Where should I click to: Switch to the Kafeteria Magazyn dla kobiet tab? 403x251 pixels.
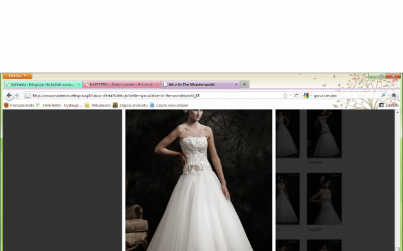tap(43, 84)
